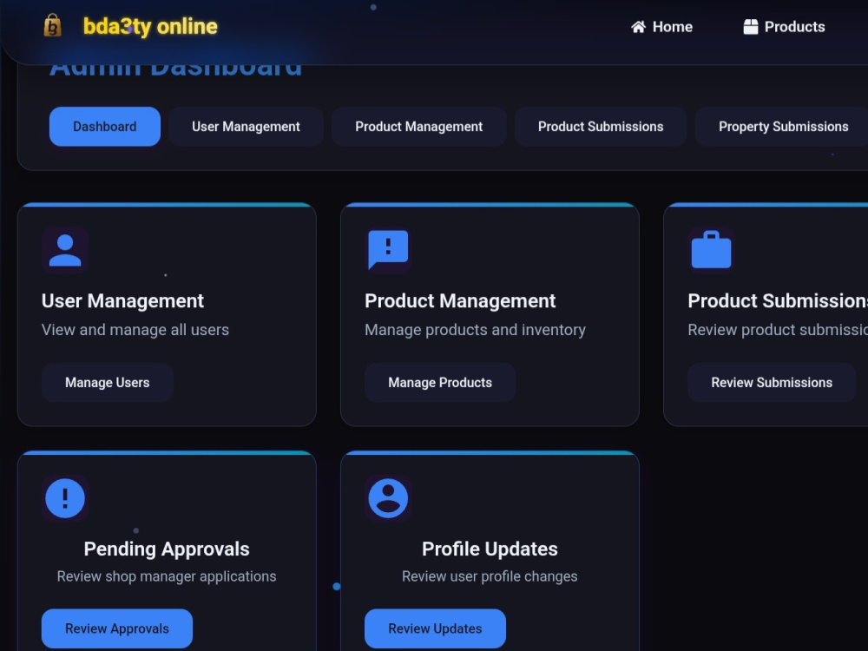Click the Product Submissions briefcase icon
Screen dimensions: 868x651
tap(712, 250)
